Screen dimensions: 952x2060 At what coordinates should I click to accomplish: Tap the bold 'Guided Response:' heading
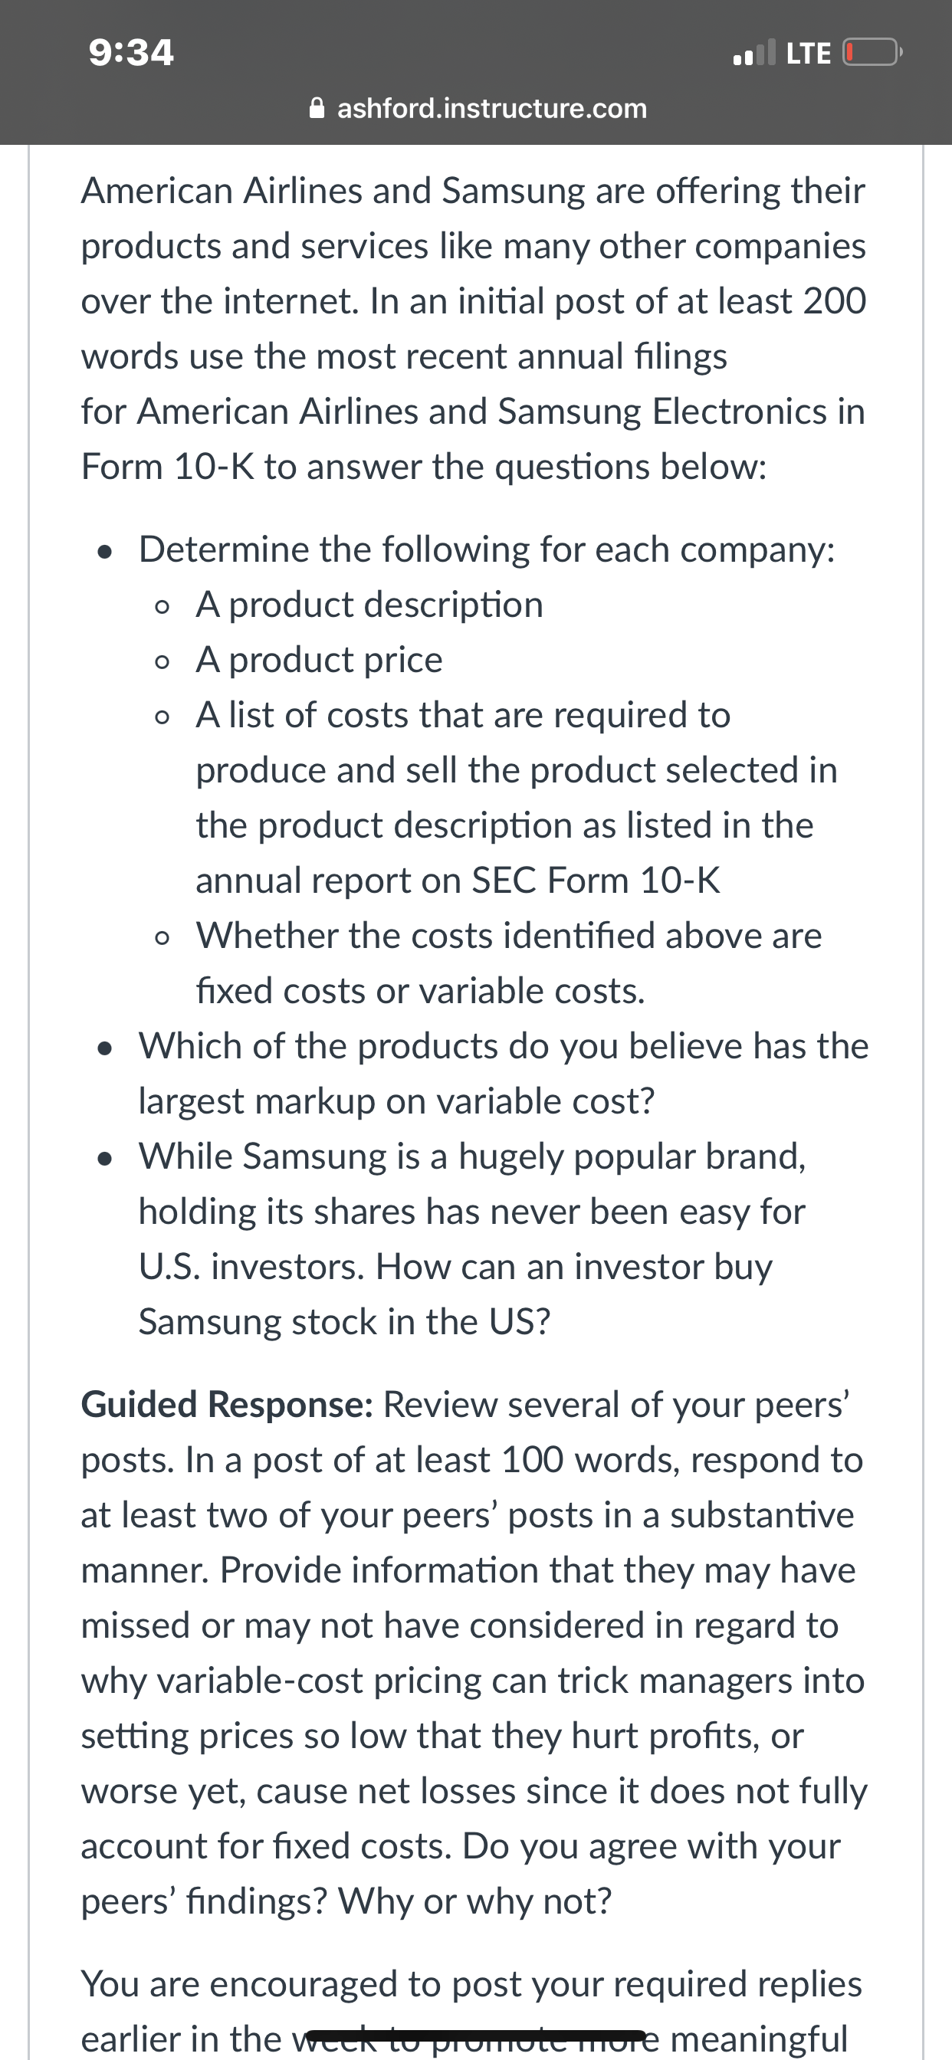pyautogui.click(x=227, y=1404)
